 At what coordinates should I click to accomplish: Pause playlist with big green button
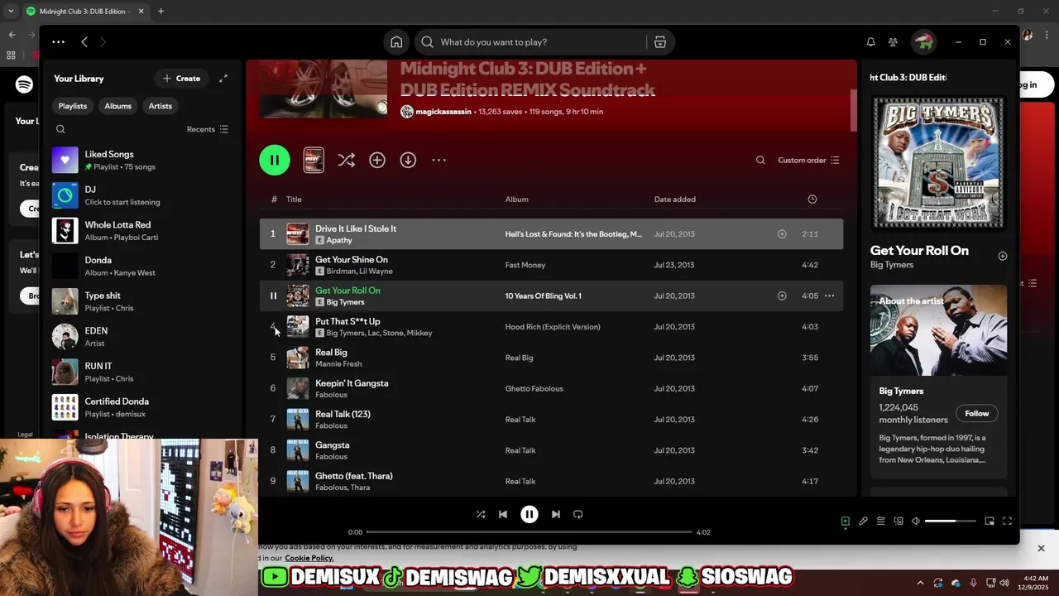(275, 160)
